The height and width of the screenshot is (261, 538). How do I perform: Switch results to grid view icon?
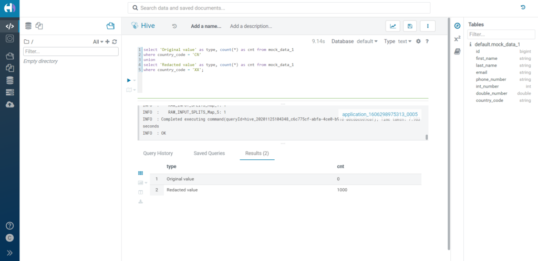pos(140,173)
